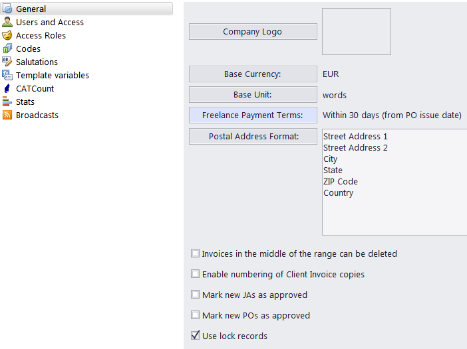Click the Postal Address Format button
The image size is (467, 349).
click(253, 137)
